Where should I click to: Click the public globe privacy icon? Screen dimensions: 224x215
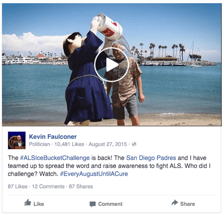pos(134,144)
